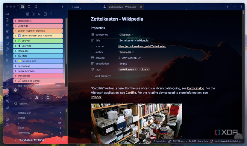Open a new tab with plus icon
The height and width of the screenshot is (146, 247).
pyautogui.click(x=228, y=7)
